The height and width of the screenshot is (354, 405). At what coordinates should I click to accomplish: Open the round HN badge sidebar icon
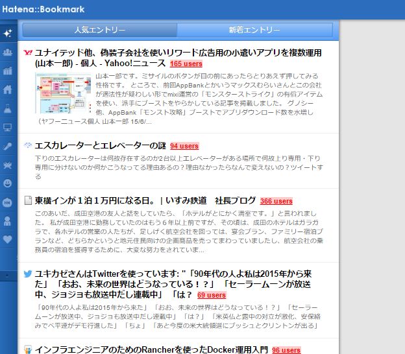(7, 202)
